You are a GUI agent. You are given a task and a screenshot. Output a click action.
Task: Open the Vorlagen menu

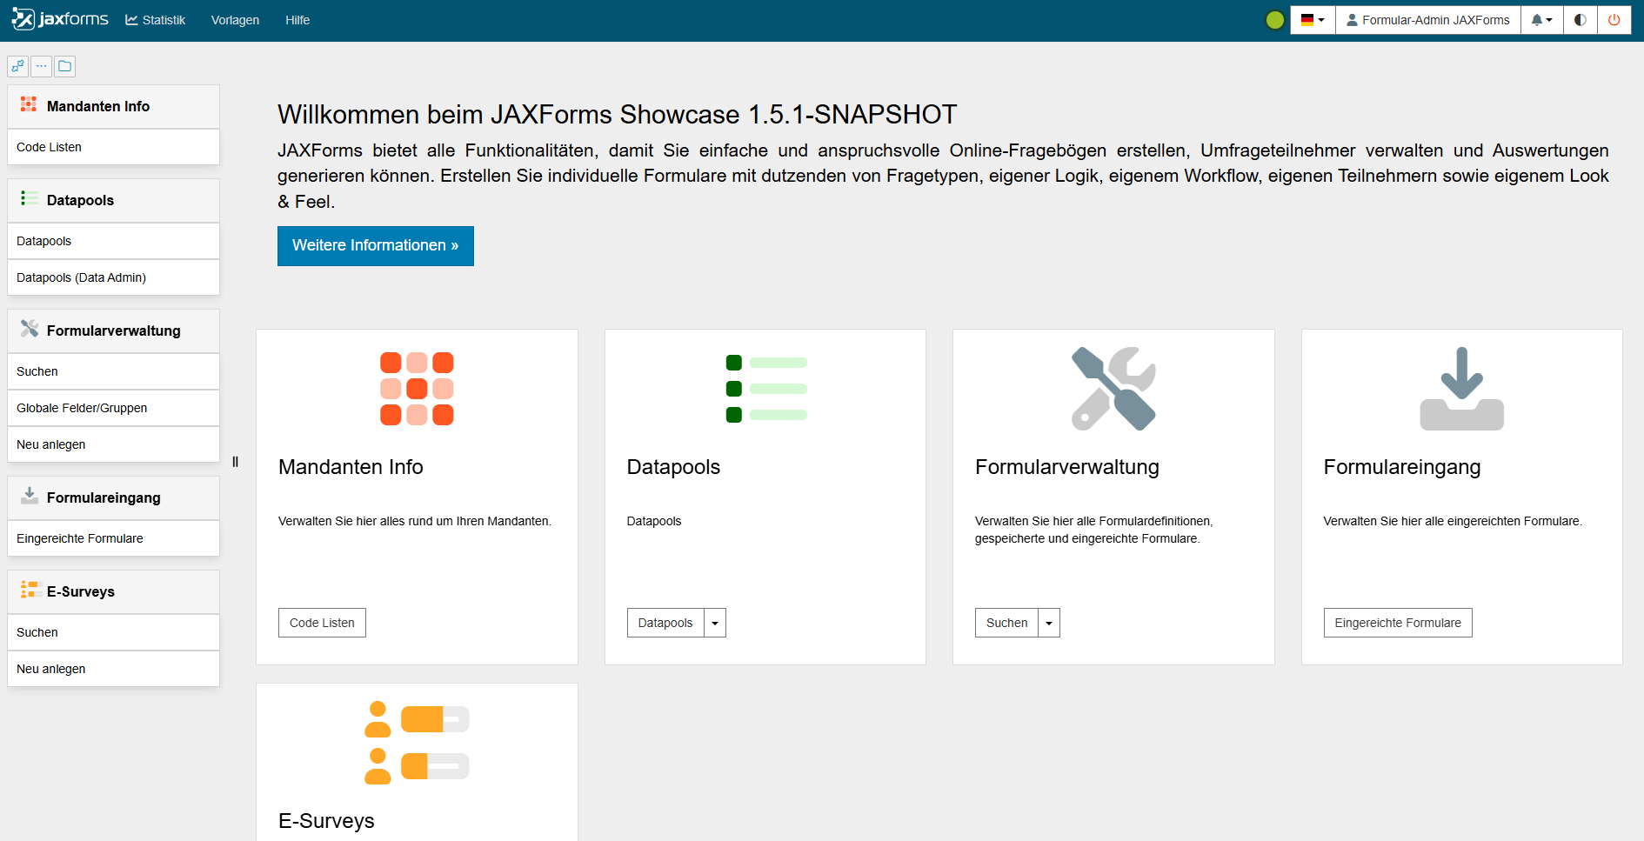[235, 20]
